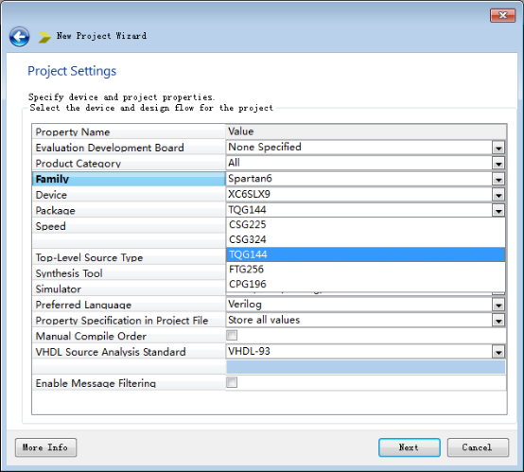Pick FTG256 in the package list
Viewport: 524px width, 472px height.
coord(366,270)
